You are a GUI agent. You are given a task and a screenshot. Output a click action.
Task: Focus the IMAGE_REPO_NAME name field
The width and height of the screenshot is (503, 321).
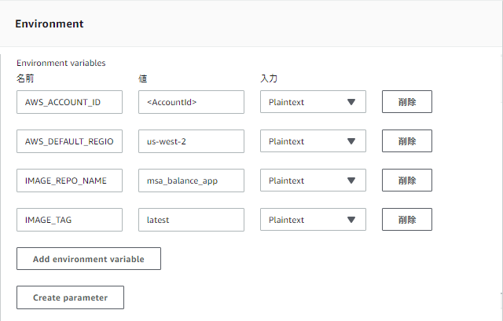pyautogui.click(x=69, y=181)
